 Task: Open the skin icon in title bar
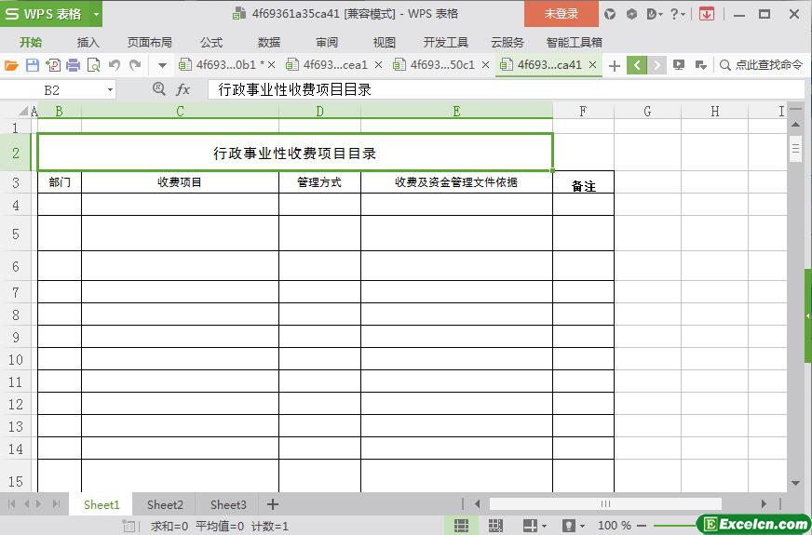point(610,15)
